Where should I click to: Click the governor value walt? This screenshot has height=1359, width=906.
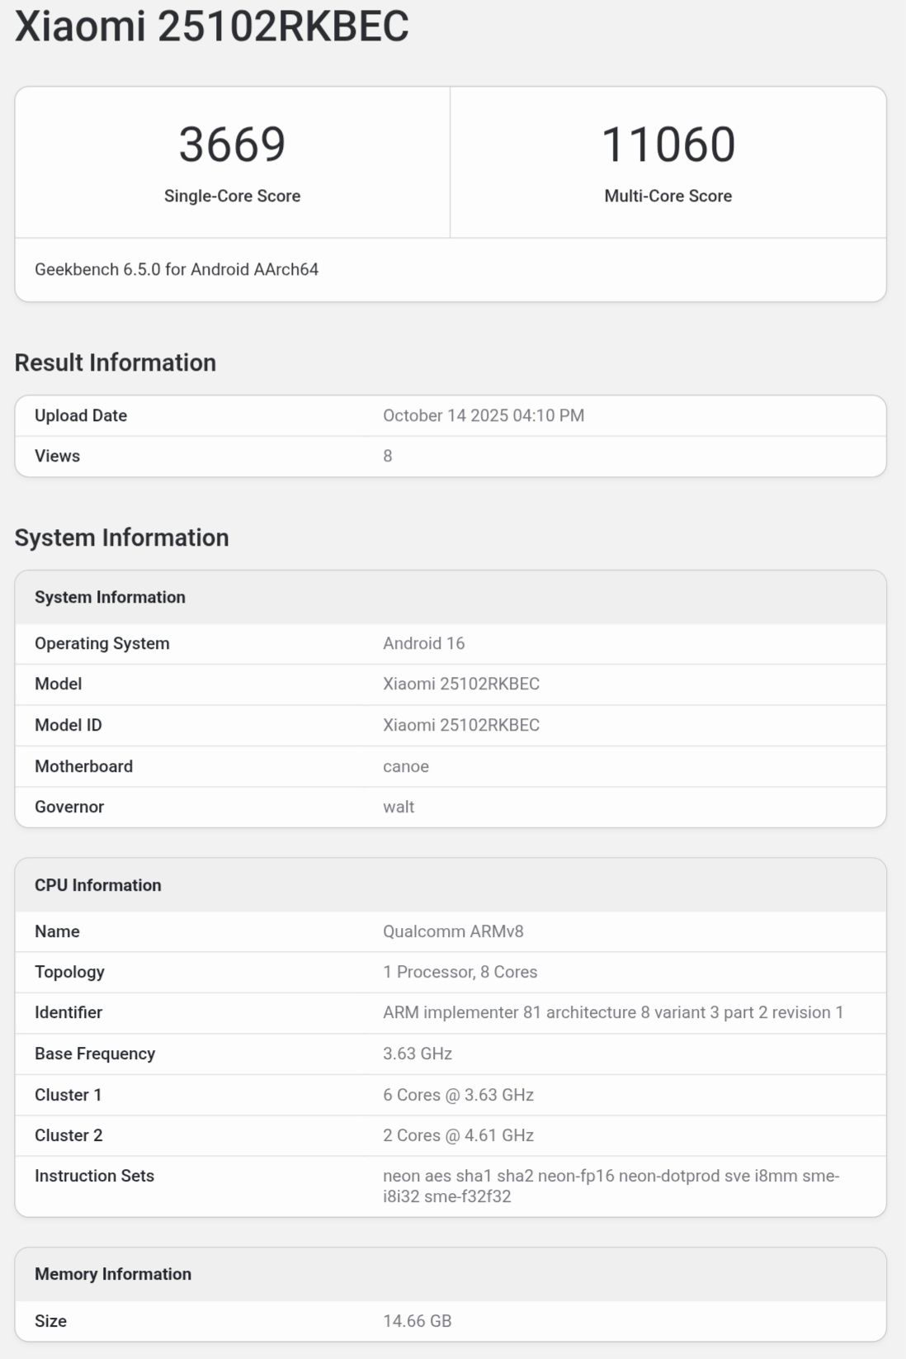click(x=399, y=807)
